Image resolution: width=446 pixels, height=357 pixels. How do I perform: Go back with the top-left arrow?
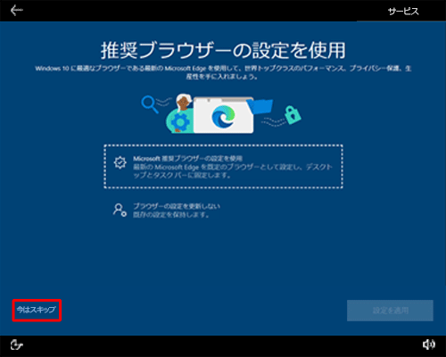pyautogui.click(x=17, y=11)
